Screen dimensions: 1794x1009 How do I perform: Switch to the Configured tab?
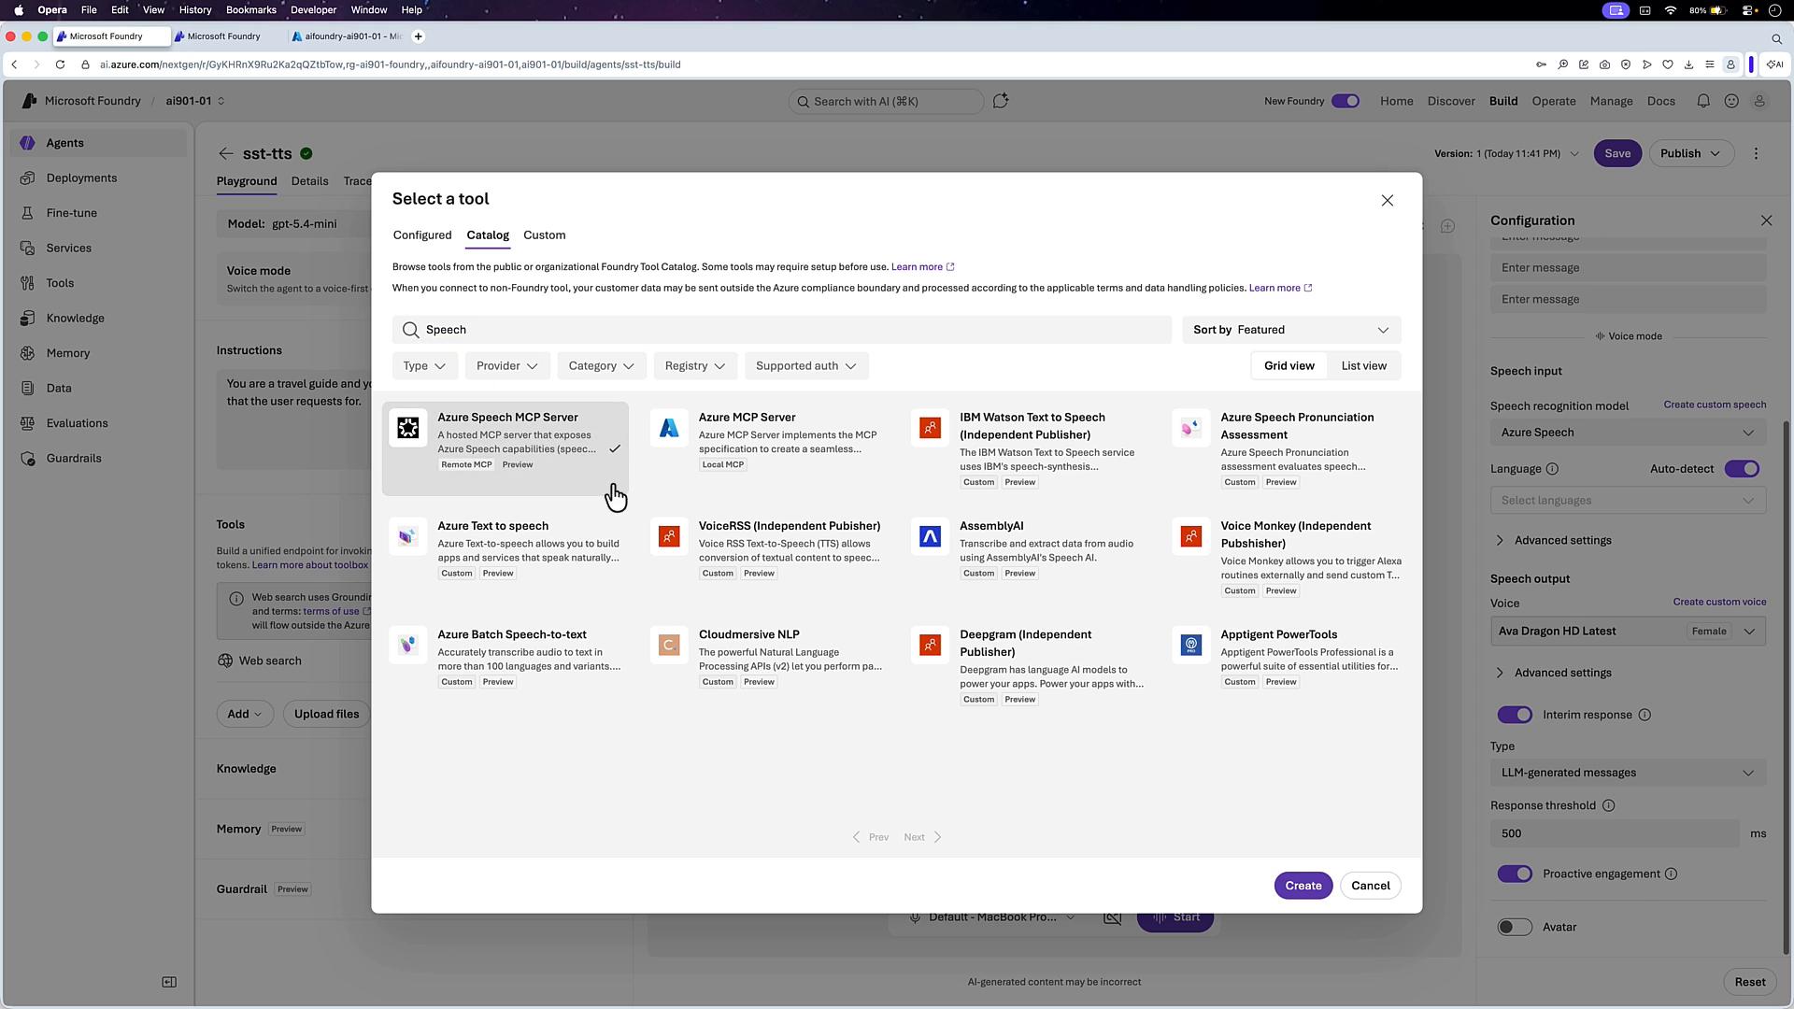click(422, 235)
